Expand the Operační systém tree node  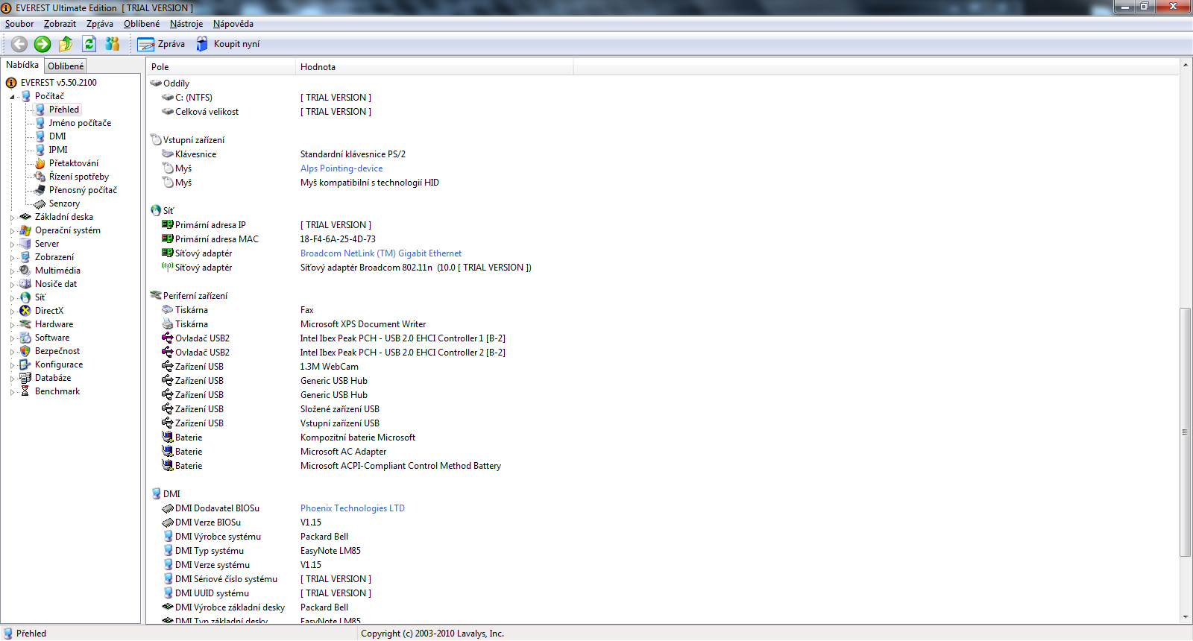pos(13,231)
